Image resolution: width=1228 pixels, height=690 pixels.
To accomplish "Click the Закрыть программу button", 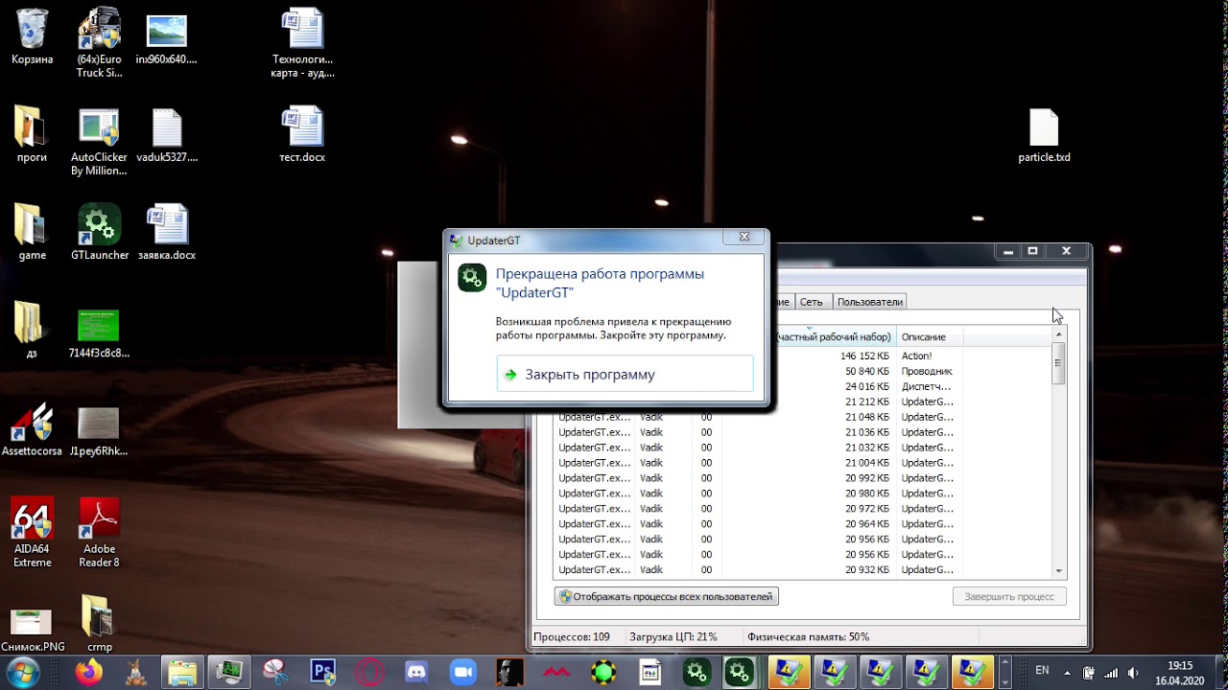I will tap(625, 374).
